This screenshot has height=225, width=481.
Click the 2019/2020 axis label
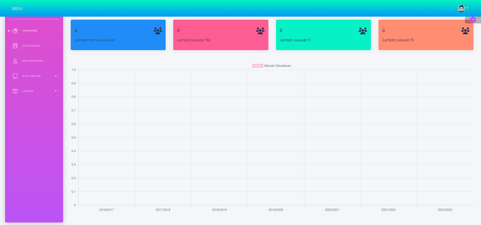pyautogui.click(x=276, y=210)
